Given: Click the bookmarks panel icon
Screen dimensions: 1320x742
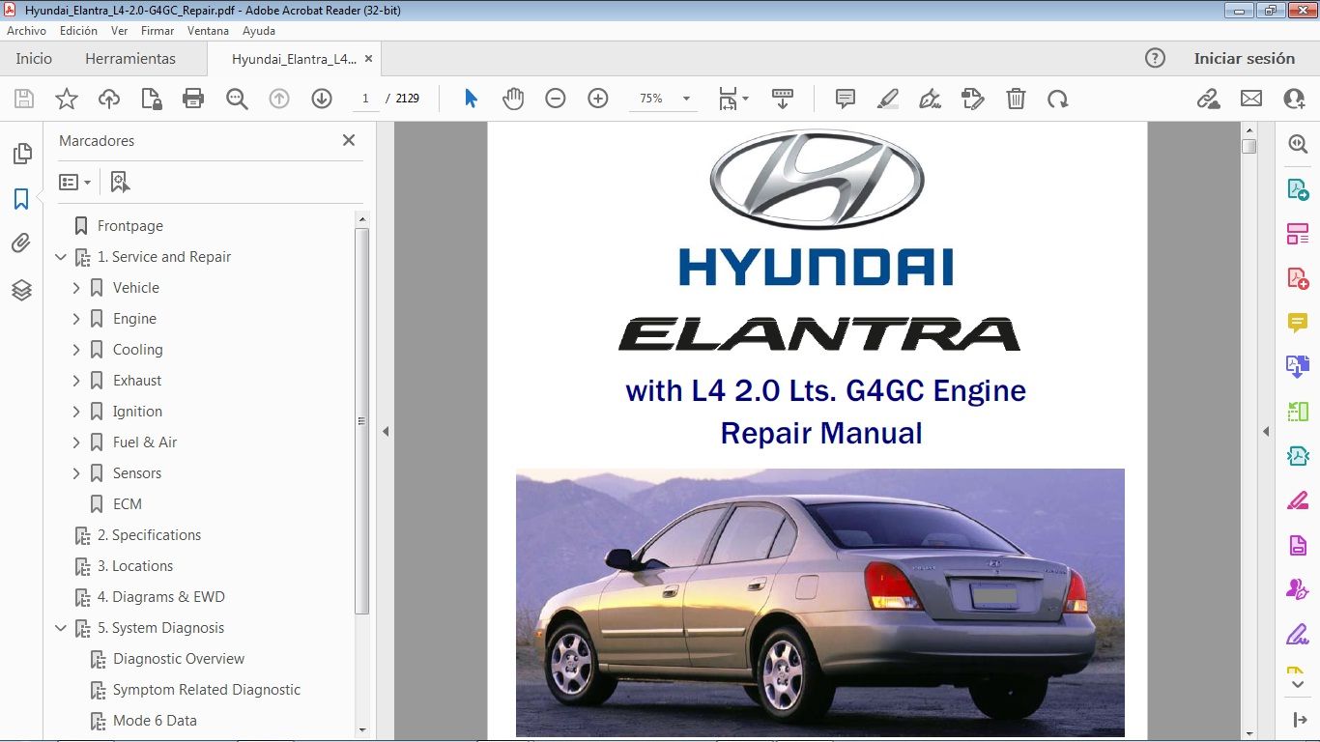Looking at the screenshot, I should coord(21,199).
